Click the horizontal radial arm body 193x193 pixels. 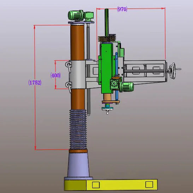[145, 71]
